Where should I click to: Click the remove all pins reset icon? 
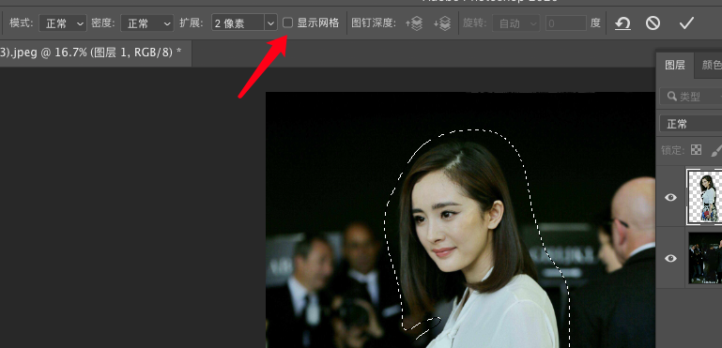[x=622, y=23]
